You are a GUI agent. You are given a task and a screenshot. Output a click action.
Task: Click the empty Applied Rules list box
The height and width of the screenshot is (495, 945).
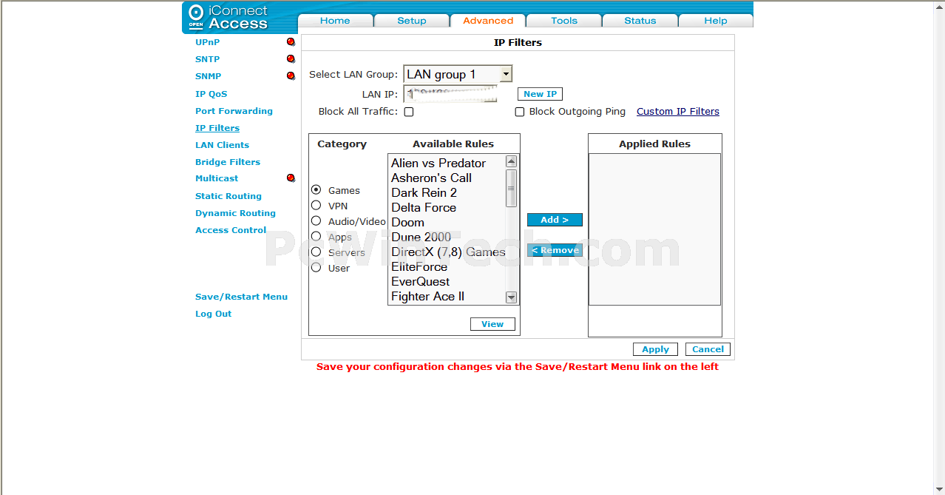[x=654, y=229]
